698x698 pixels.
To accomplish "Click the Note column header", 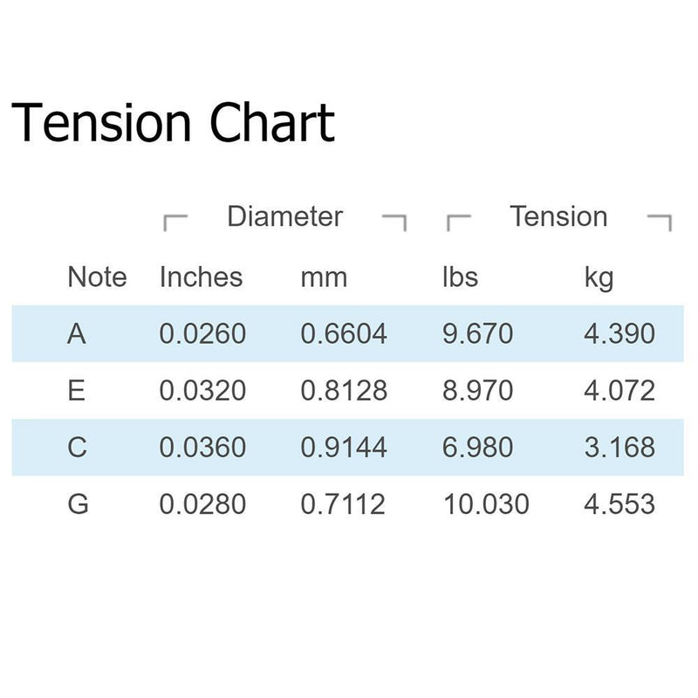I will (x=97, y=277).
